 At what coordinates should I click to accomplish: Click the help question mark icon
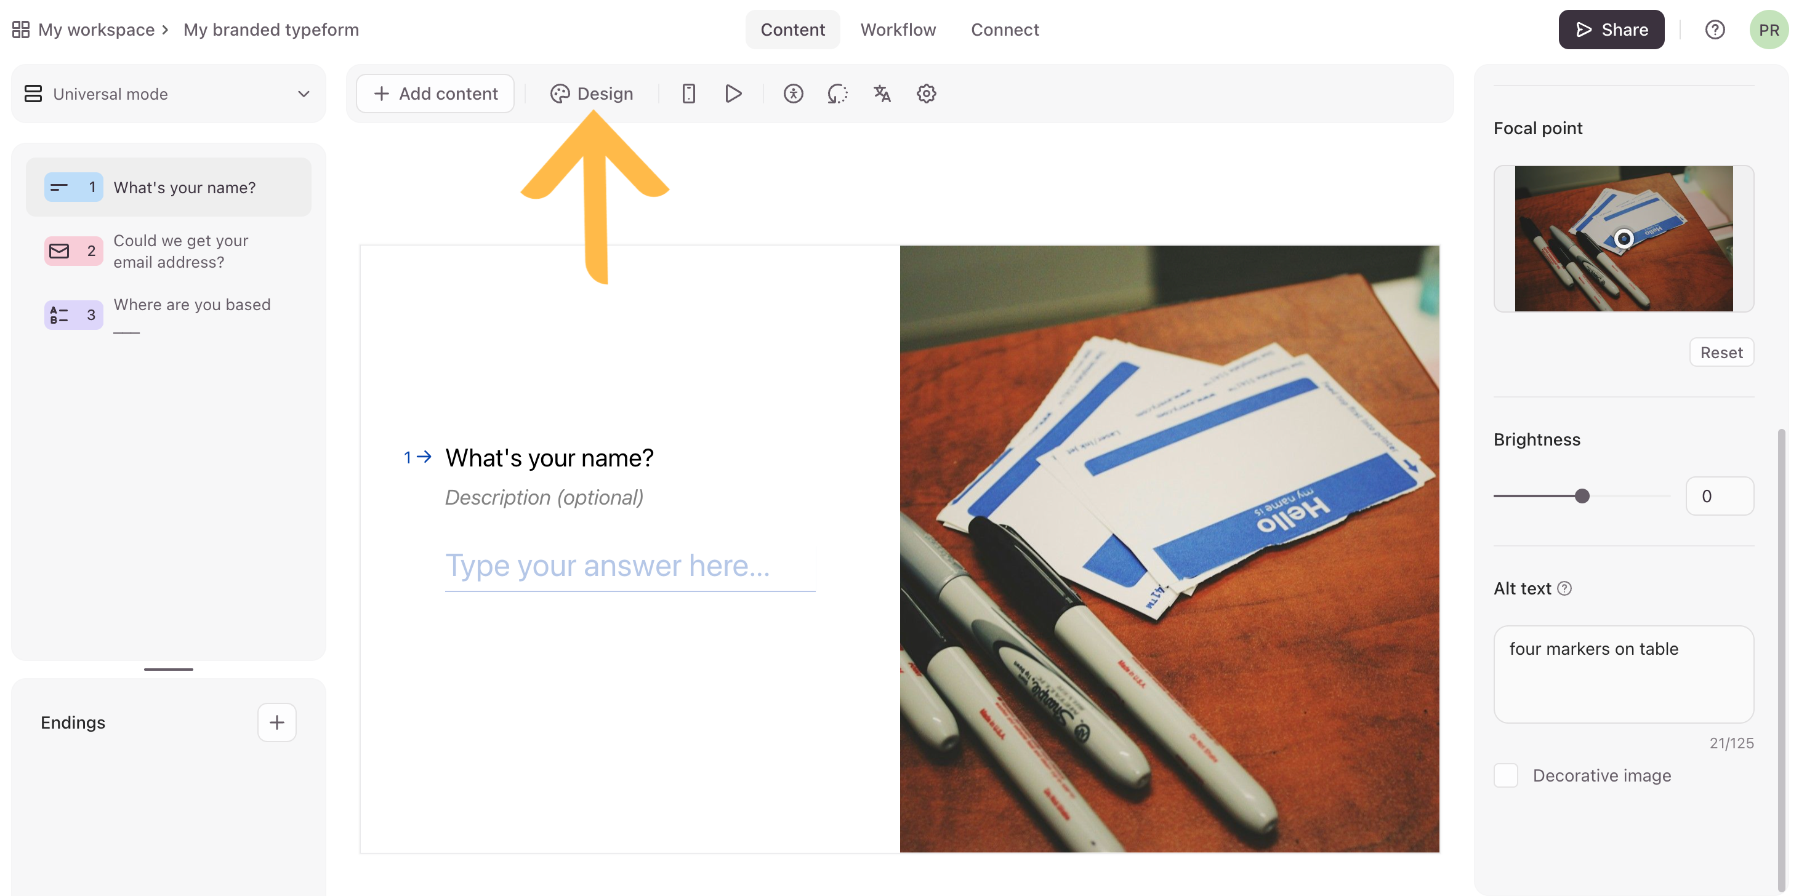coord(1715,30)
